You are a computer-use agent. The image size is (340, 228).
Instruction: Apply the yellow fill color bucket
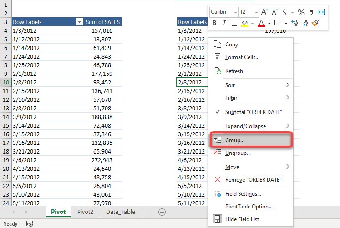pyautogui.click(x=244, y=23)
